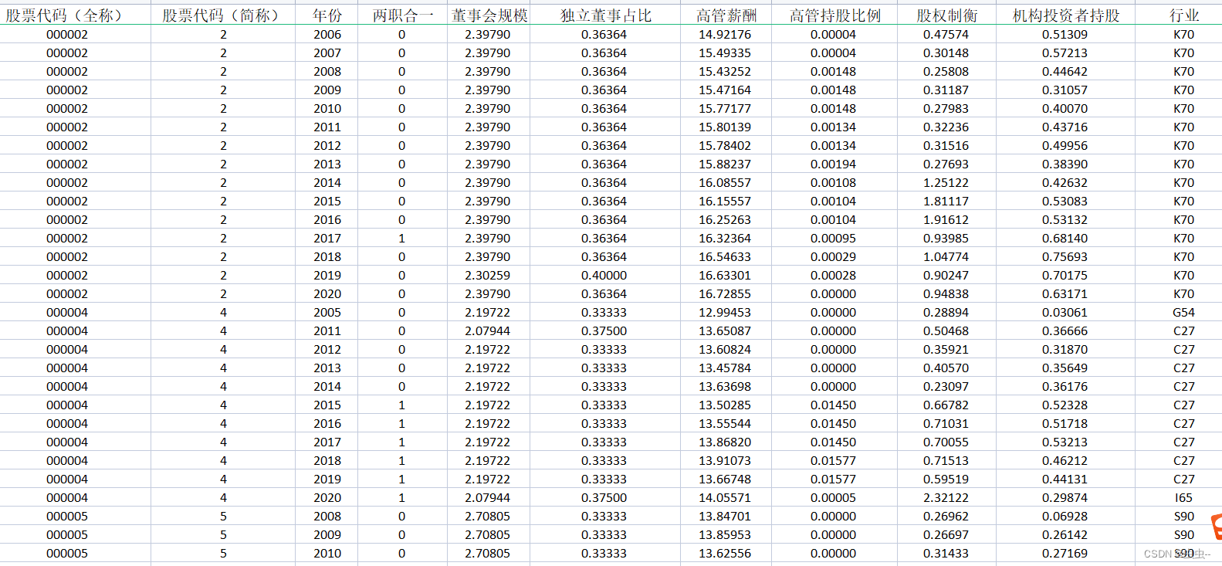Select the cell with value 14.92176
Viewport: 1222px width, 566px height.
pyautogui.click(x=726, y=35)
